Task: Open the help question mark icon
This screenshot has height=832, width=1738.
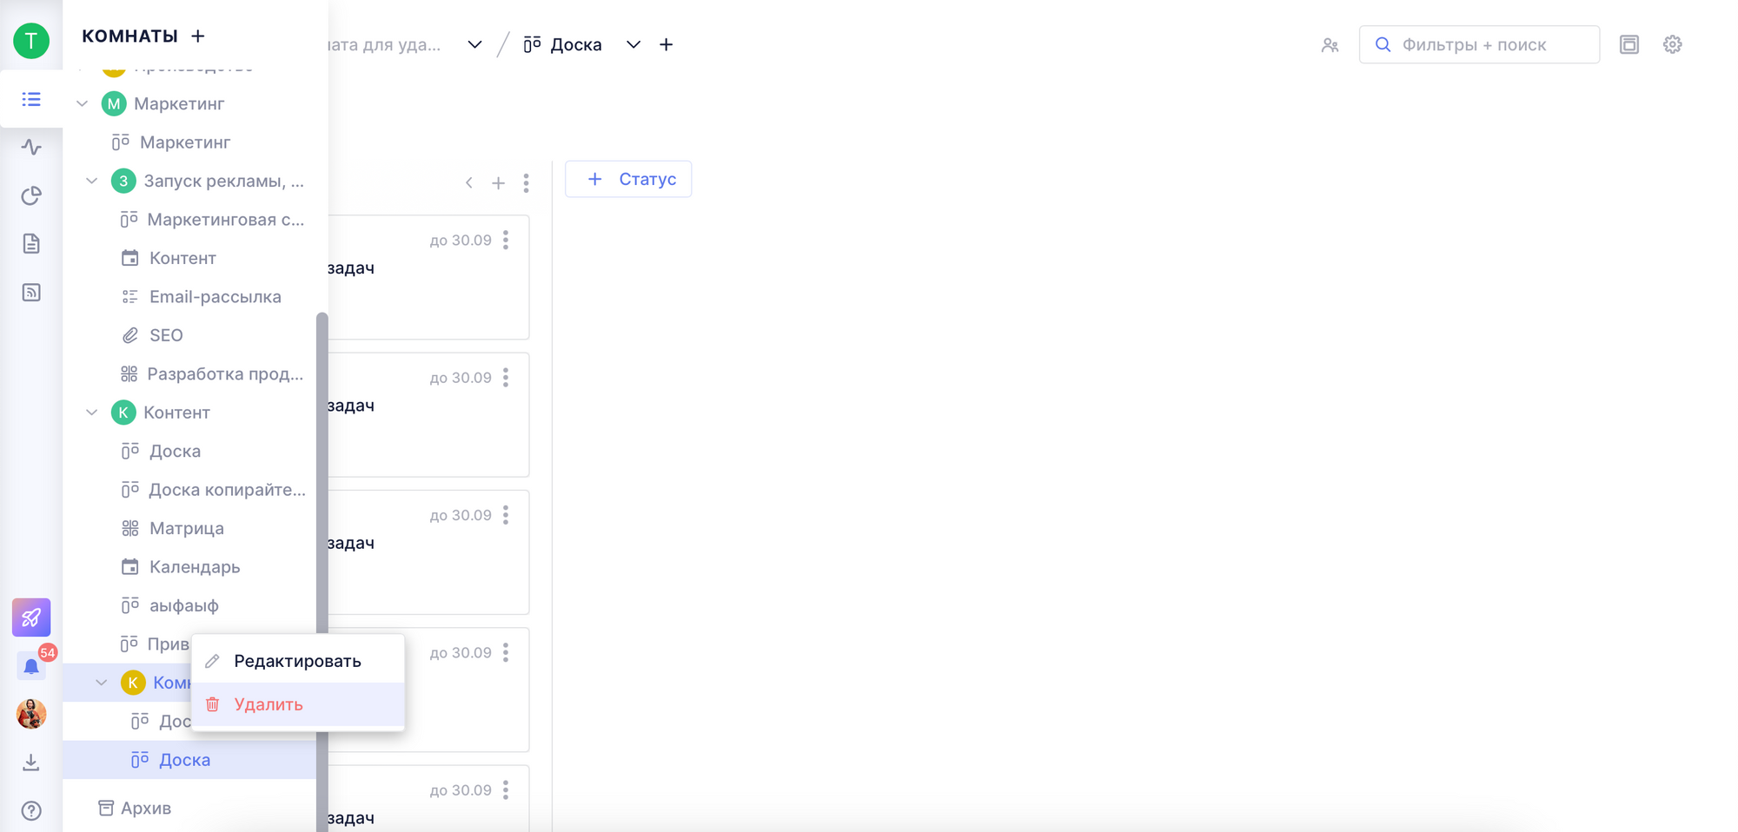Action: [31, 810]
